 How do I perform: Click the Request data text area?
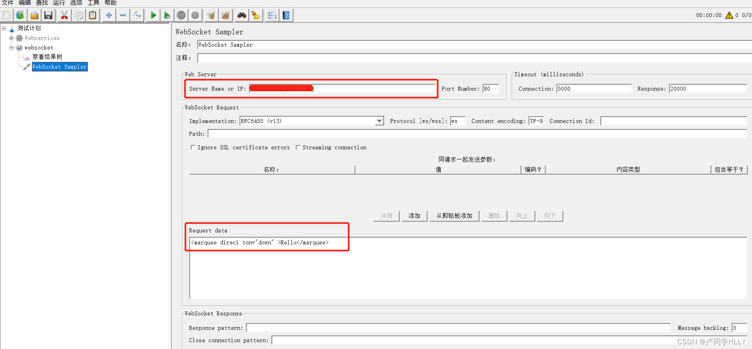(468, 268)
